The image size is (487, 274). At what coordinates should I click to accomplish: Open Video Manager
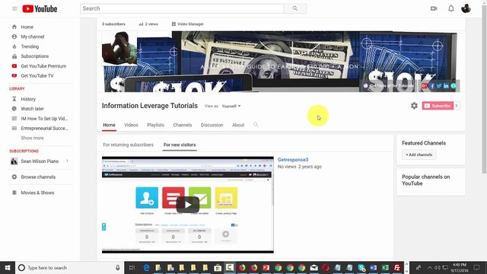[188, 24]
